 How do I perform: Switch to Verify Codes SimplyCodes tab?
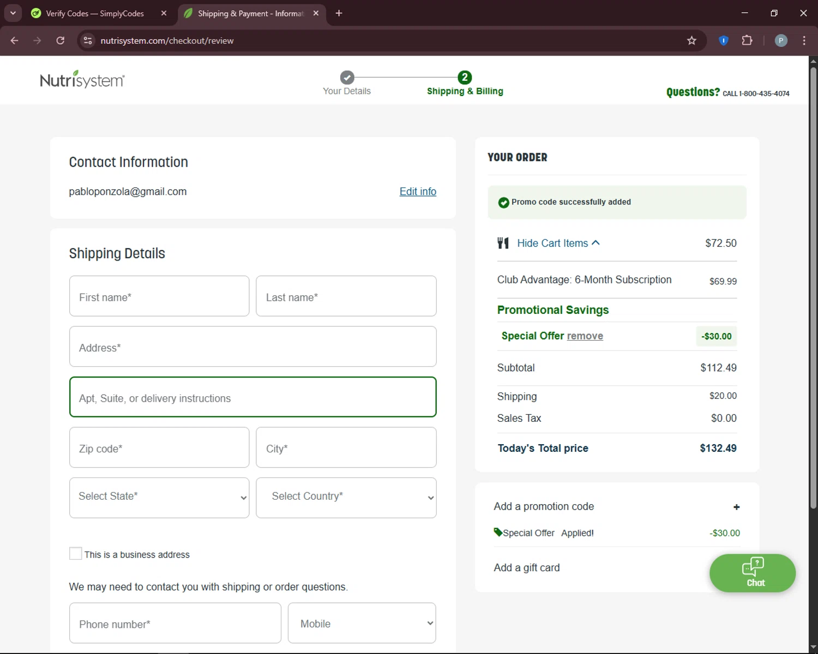95,13
